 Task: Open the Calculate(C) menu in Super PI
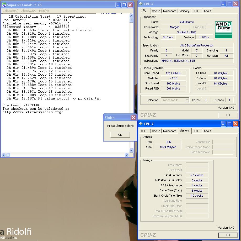click(x=10, y=11)
